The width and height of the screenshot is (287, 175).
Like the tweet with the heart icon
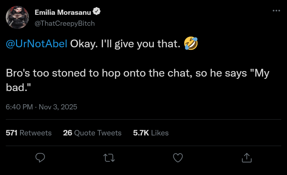pos(178,158)
